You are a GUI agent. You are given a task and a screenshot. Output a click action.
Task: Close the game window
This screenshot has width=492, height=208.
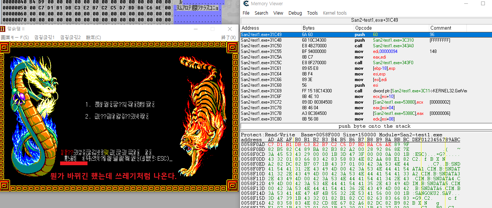[230, 29]
